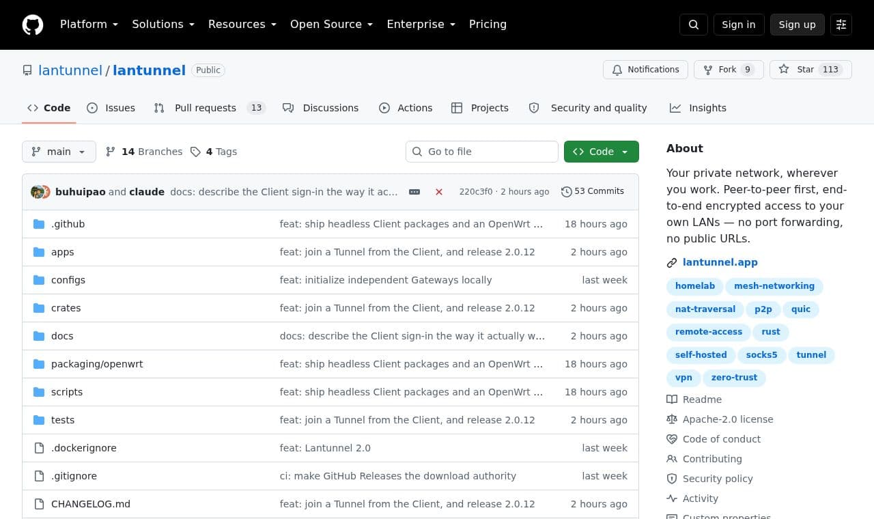The height and width of the screenshot is (519, 874).
Task: Go to the GitHub home logo
Action: [x=33, y=25]
